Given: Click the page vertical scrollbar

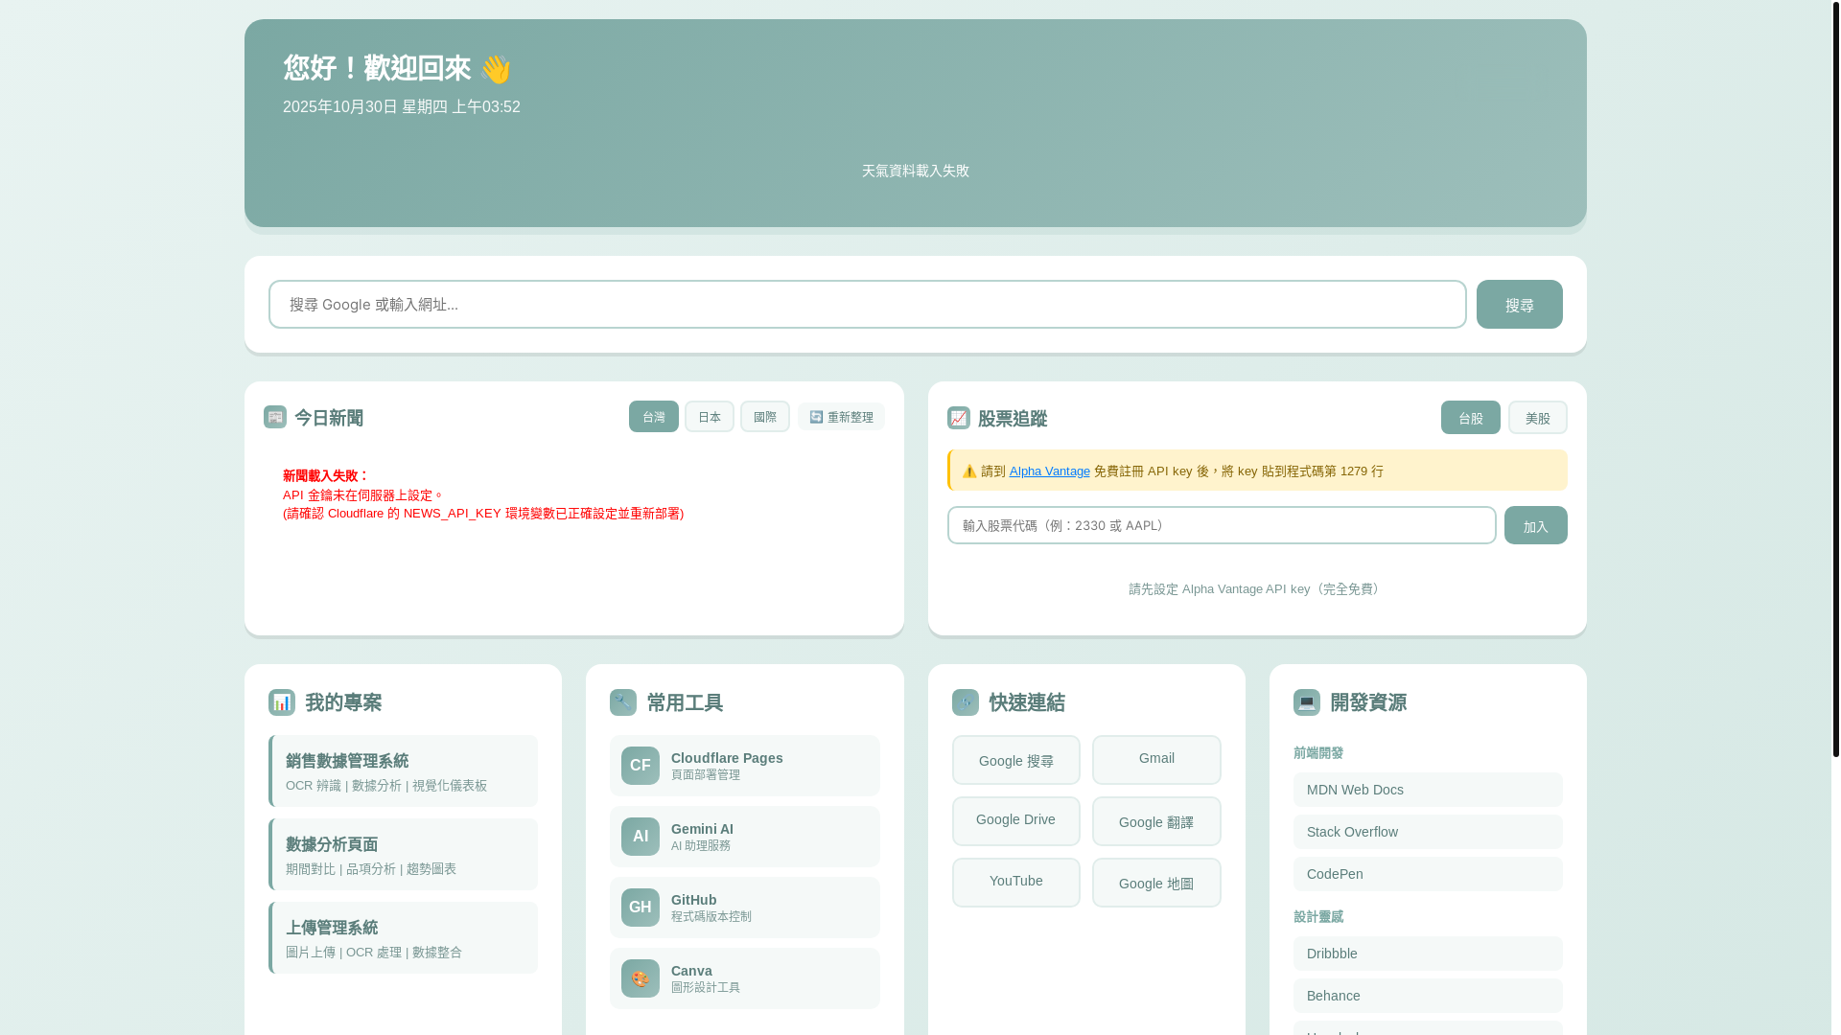Looking at the screenshot, I should (x=1835, y=379).
